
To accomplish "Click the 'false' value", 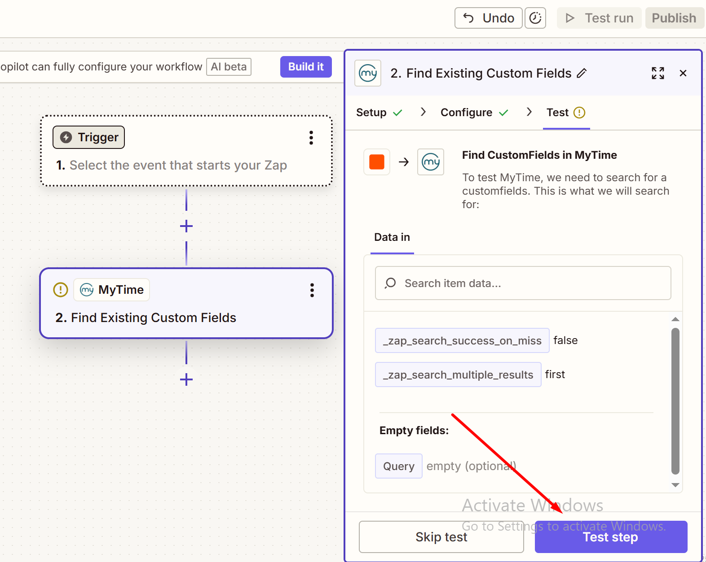I will click(x=565, y=340).
